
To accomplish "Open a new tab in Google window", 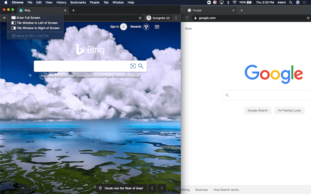I will coord(242,10).
